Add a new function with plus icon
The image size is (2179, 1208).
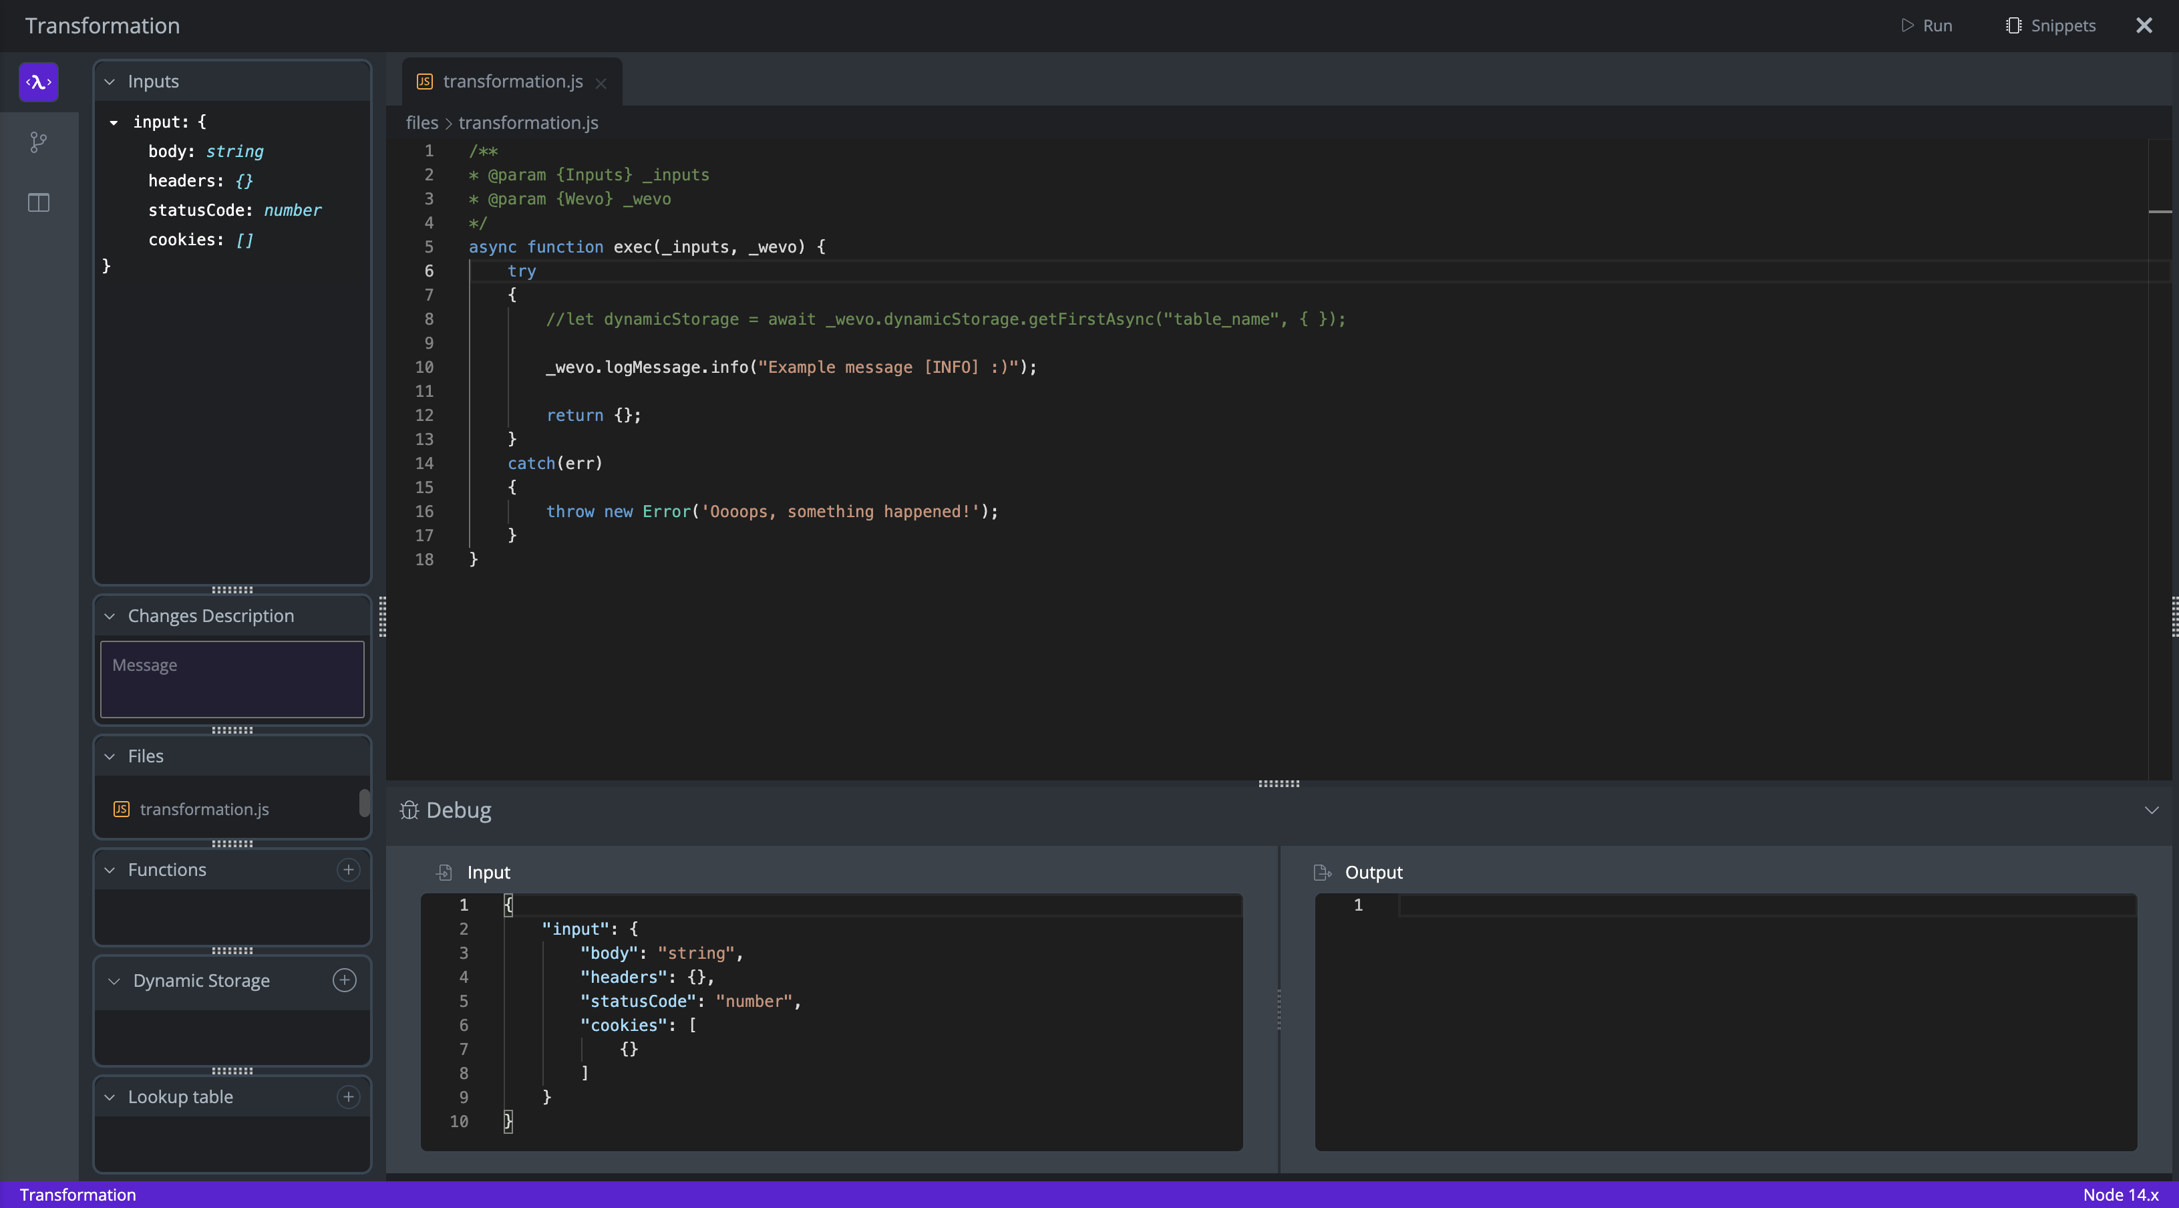(347, 870)
